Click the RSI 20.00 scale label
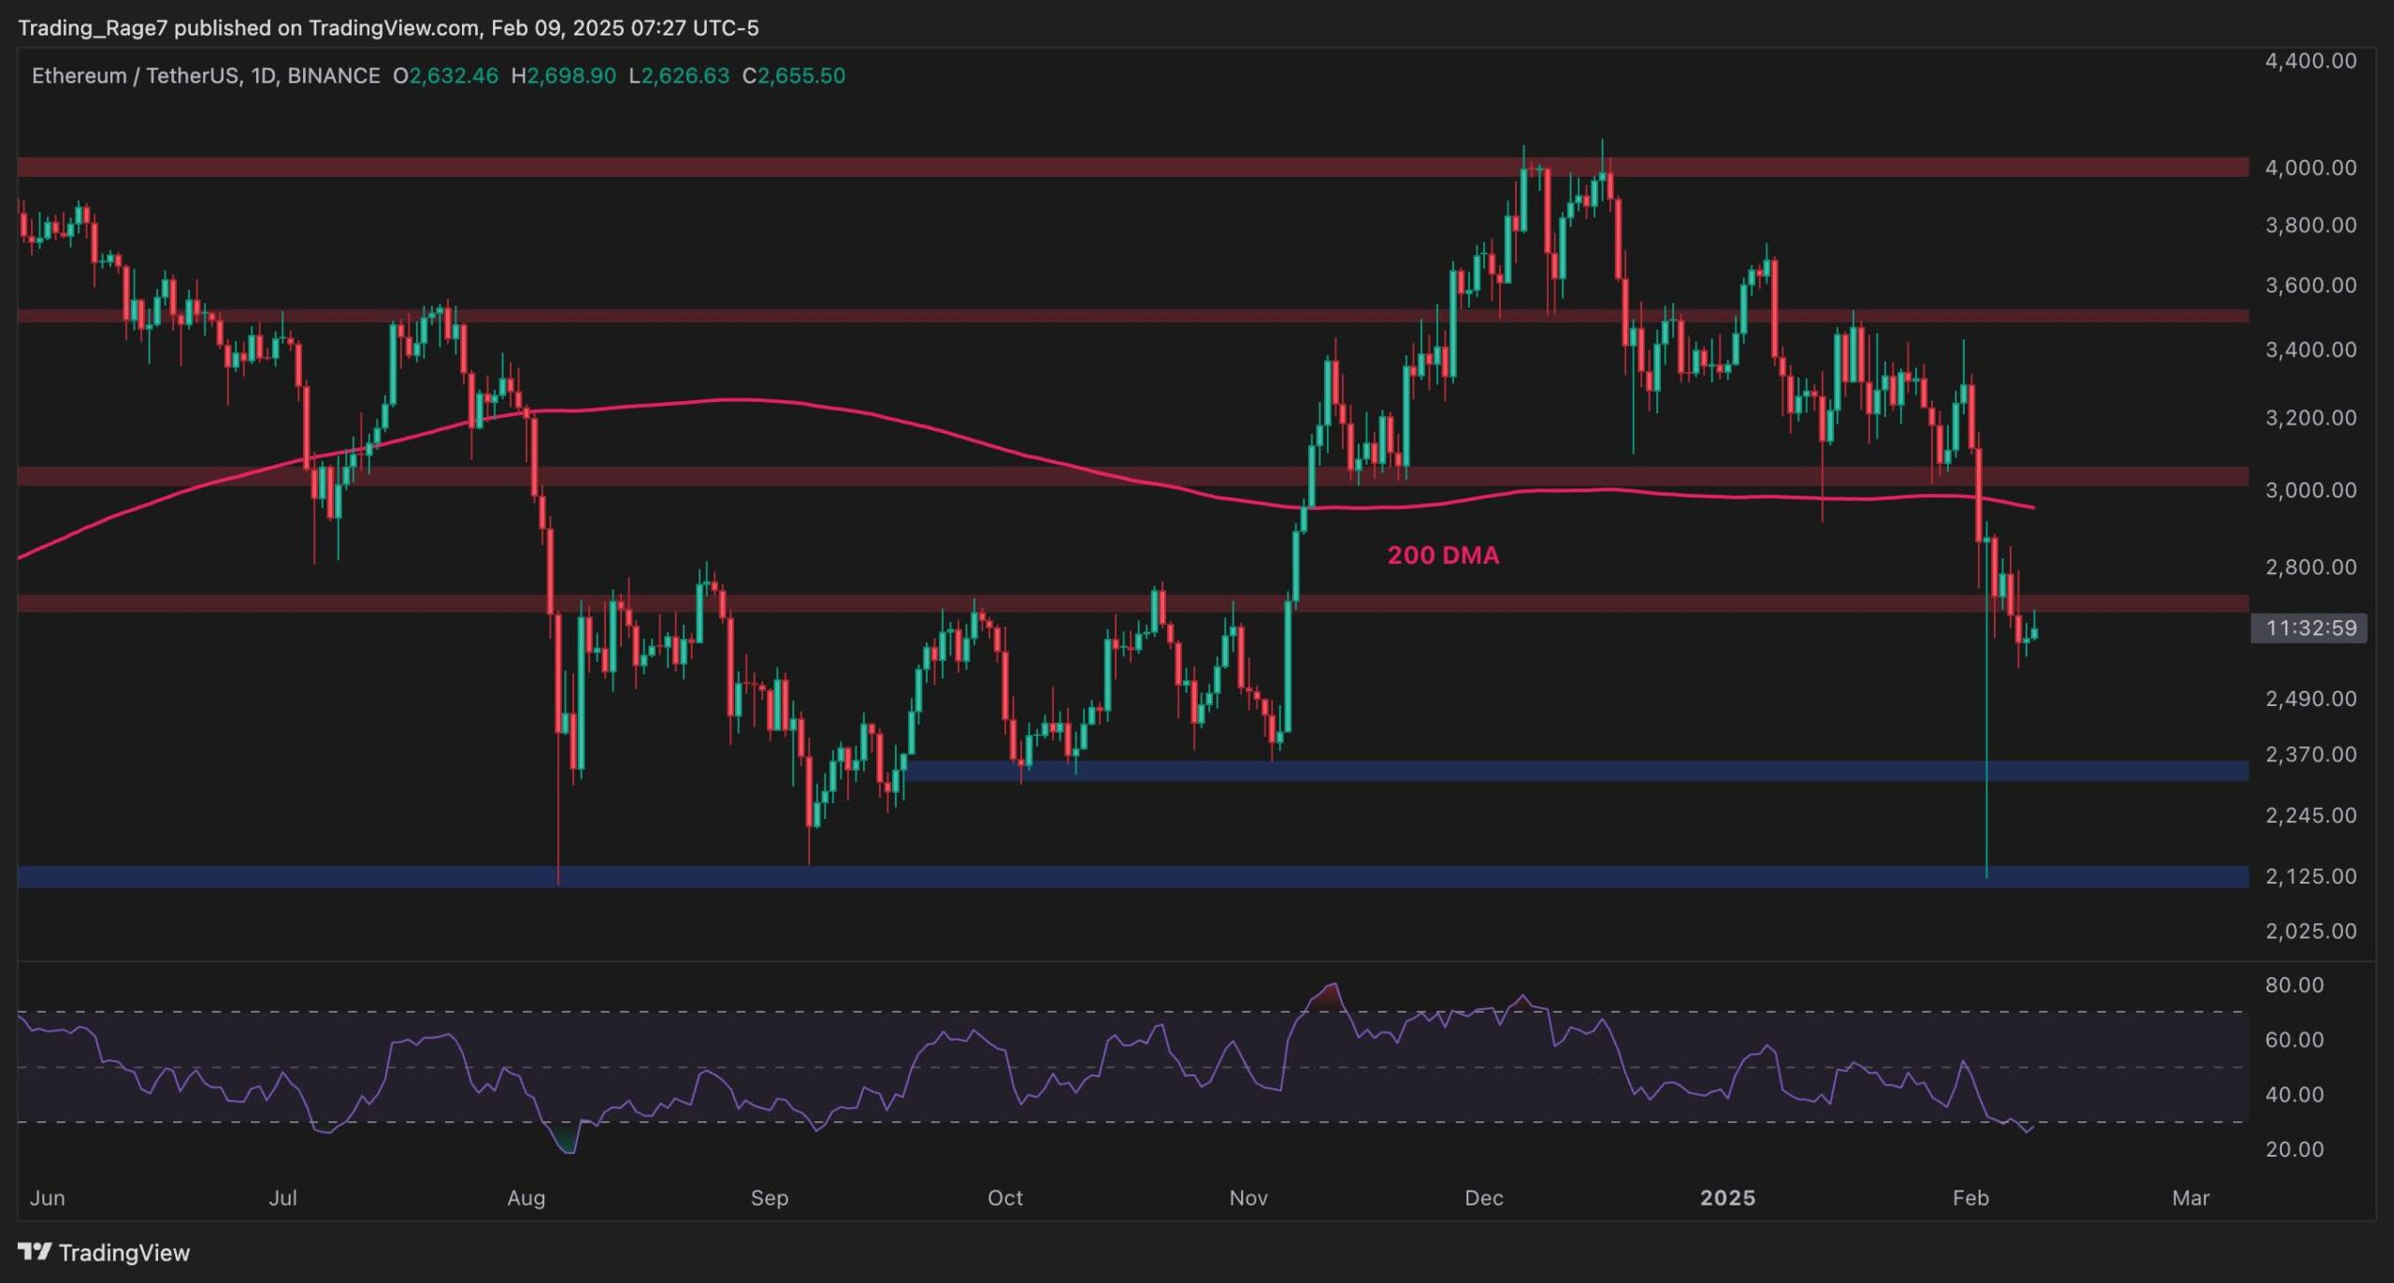This screenshot has height=1283, width=2394. coord(2294,1149)
